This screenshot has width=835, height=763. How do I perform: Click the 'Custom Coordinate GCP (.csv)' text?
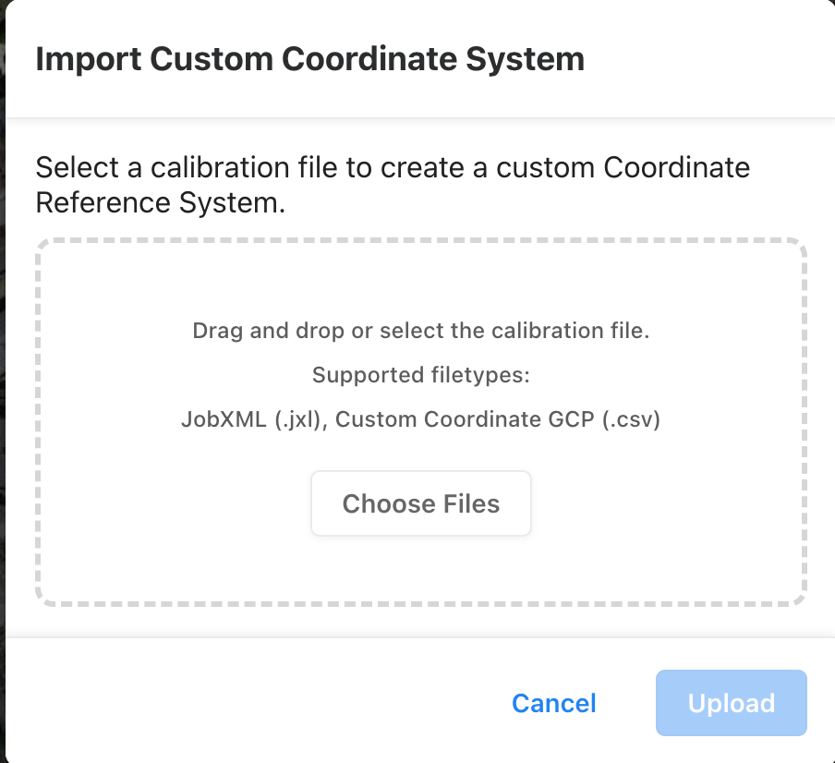[498, 419]
